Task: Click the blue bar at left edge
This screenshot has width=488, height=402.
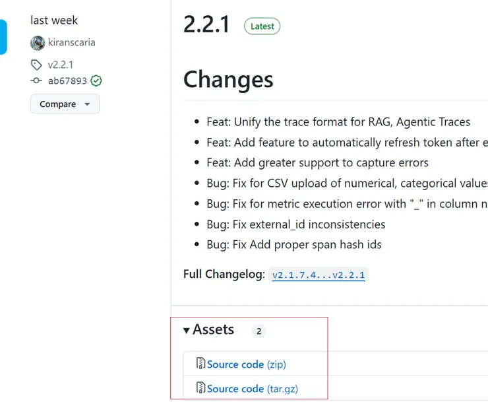Action: click(x=3, y=37)
